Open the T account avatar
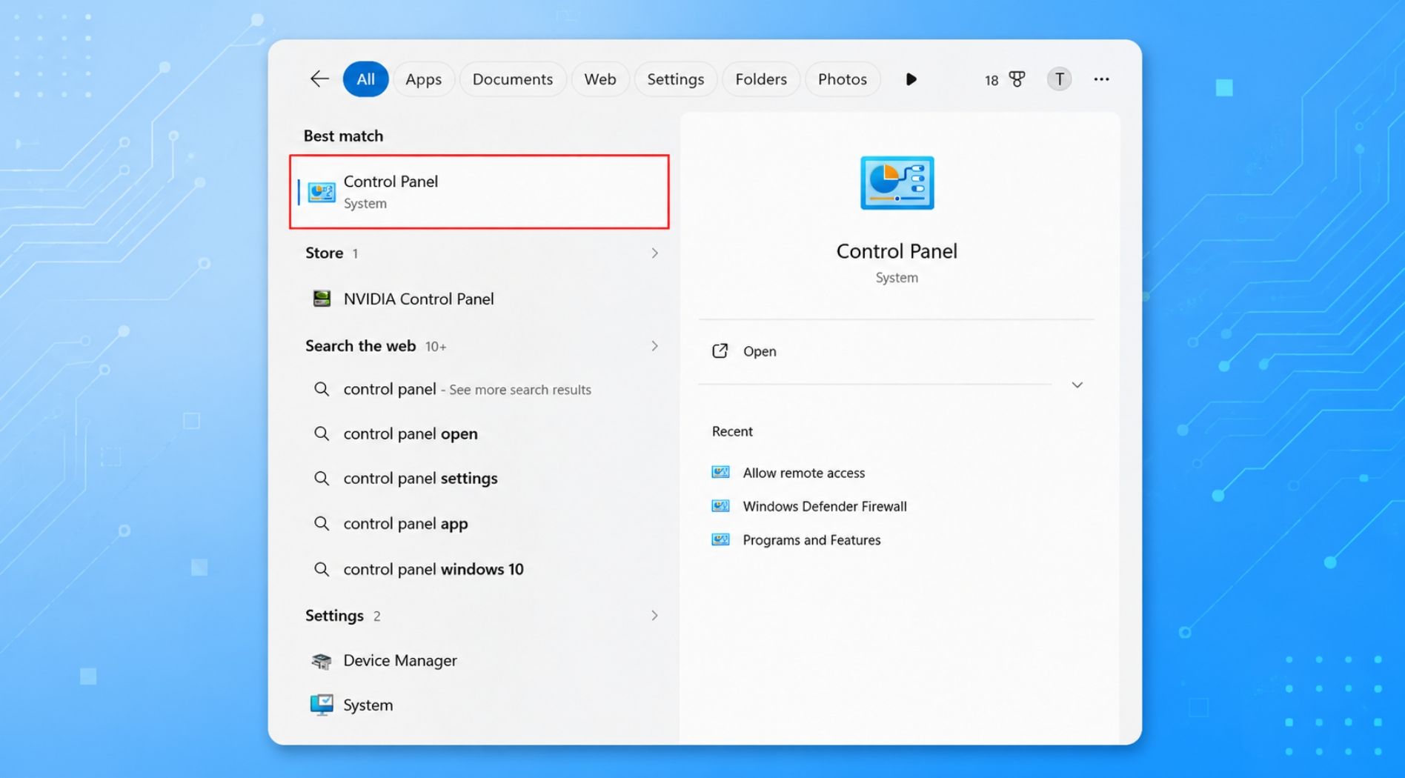1405x778 pixels. pos(1059,79)
